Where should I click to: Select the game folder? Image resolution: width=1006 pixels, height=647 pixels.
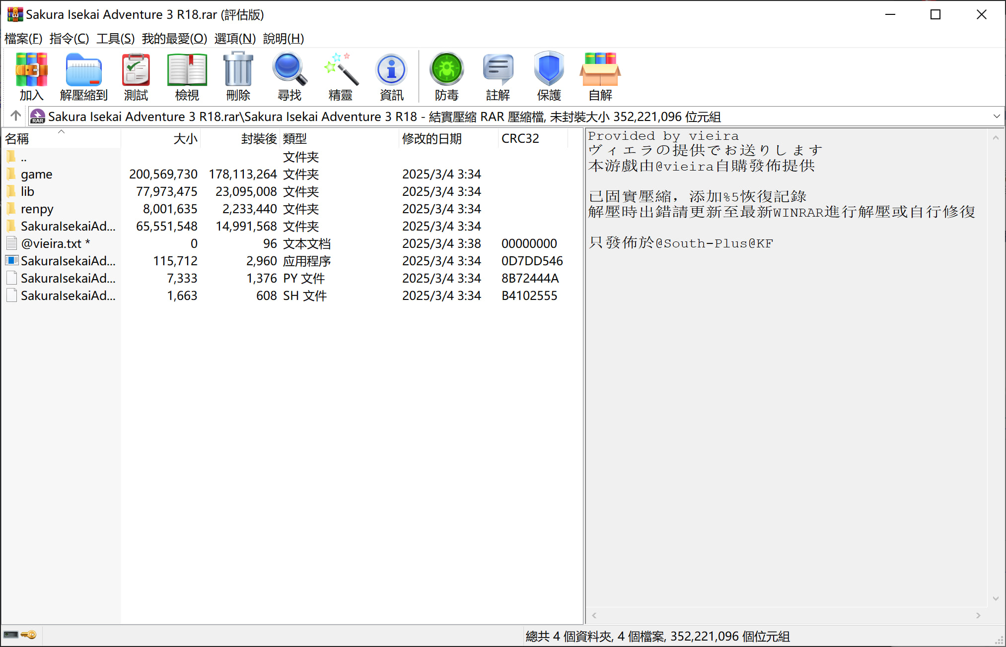36,175
